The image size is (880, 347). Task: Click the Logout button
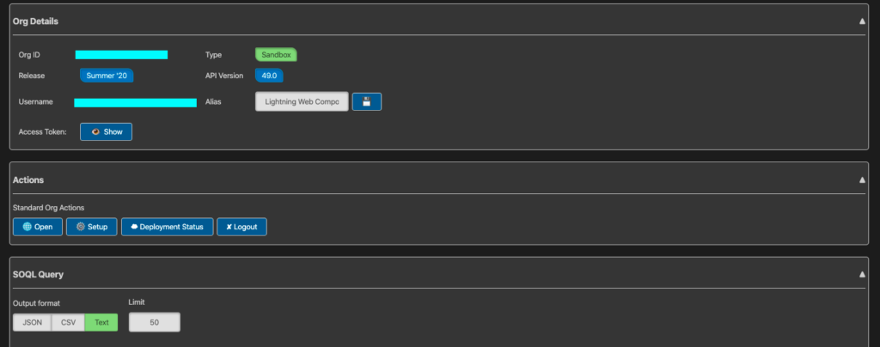coord(241,227)
